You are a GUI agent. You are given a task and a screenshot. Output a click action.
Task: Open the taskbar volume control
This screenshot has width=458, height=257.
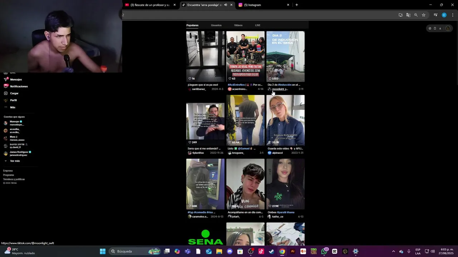click(x=433, y=251)
